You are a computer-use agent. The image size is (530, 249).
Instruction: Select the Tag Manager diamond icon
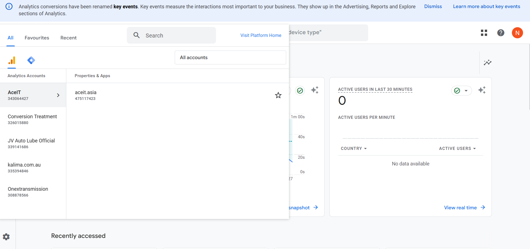[x=31, y=60]
